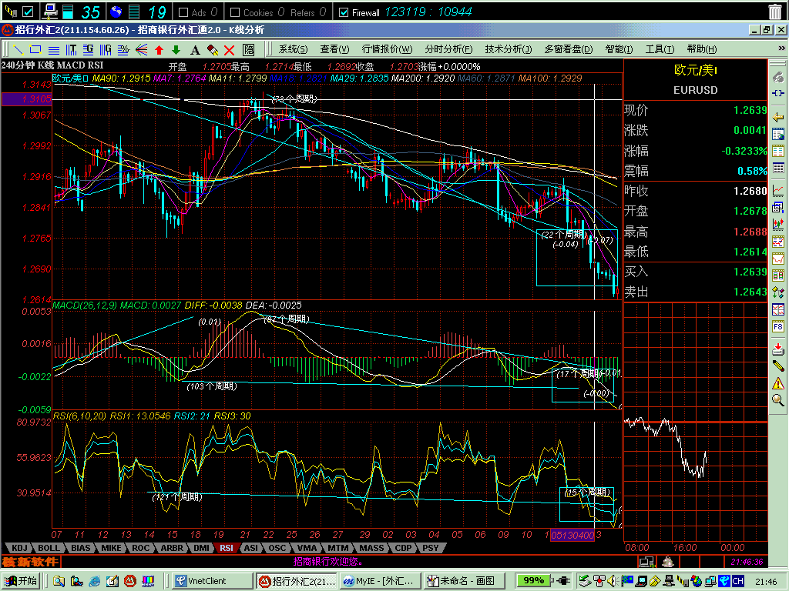Open the table grid icon in right sidebar
Screen dimensions: 789x591
(x=778, y=168)
